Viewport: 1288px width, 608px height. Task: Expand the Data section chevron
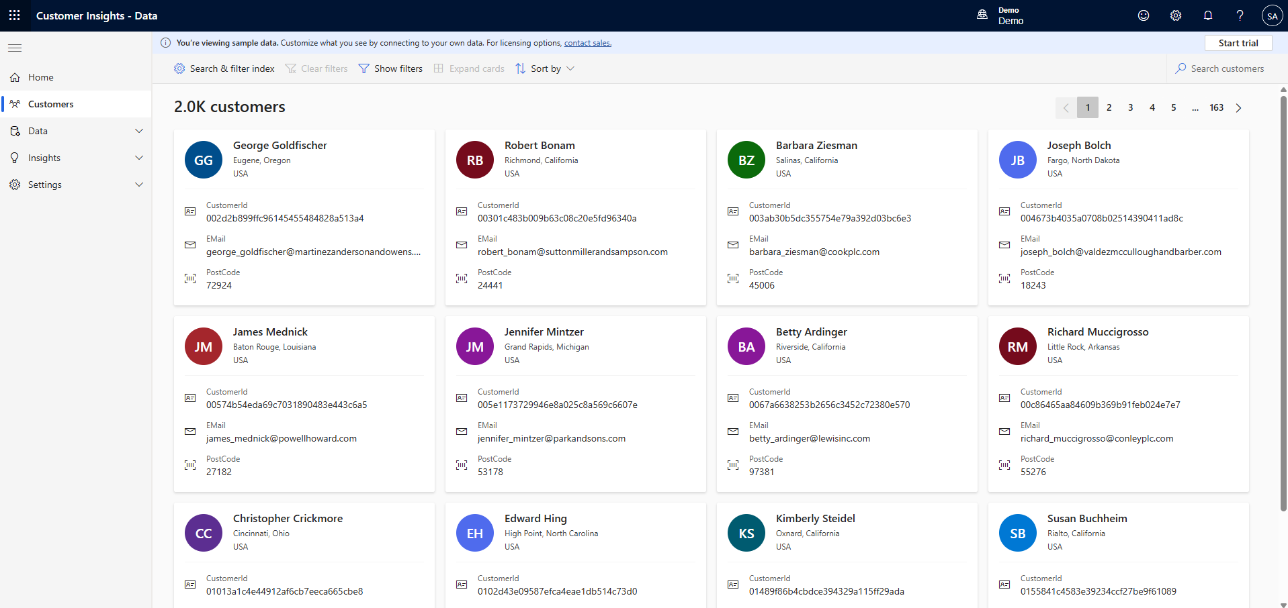pyautogui.click(x=139, y=131)
